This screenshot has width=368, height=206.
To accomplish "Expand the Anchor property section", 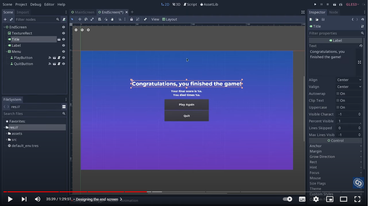I will click(x=335, y=146).
